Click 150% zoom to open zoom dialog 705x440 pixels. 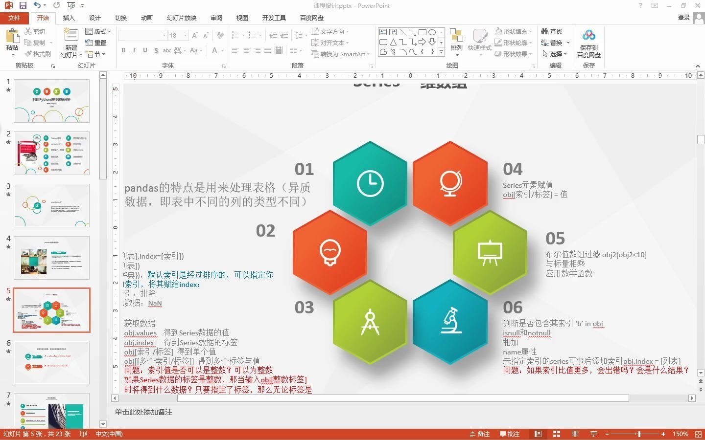(x=681, y=434)
